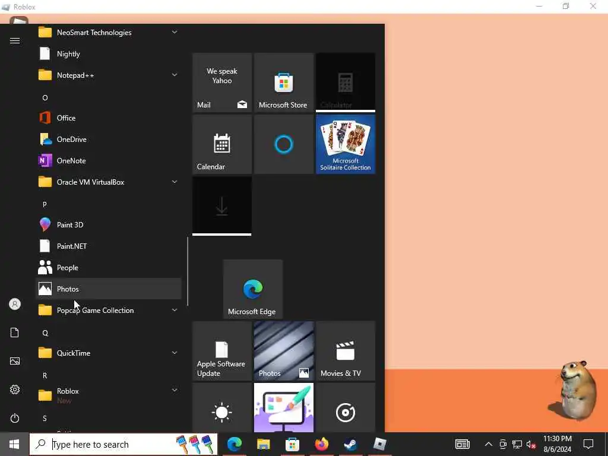Expand Oracle VM VirtualBox folder chevron
The width and height of the screenshot is (608, 456).
coord(175,182)
